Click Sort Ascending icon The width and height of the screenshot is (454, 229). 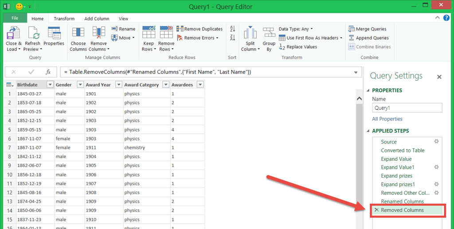[x=232, y=29]
